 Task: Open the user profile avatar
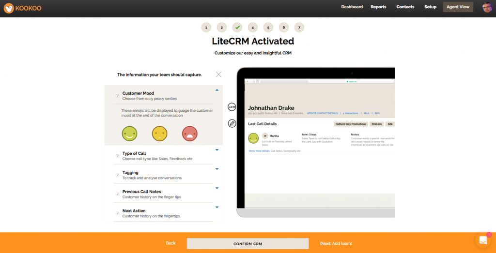pos(487,7)
